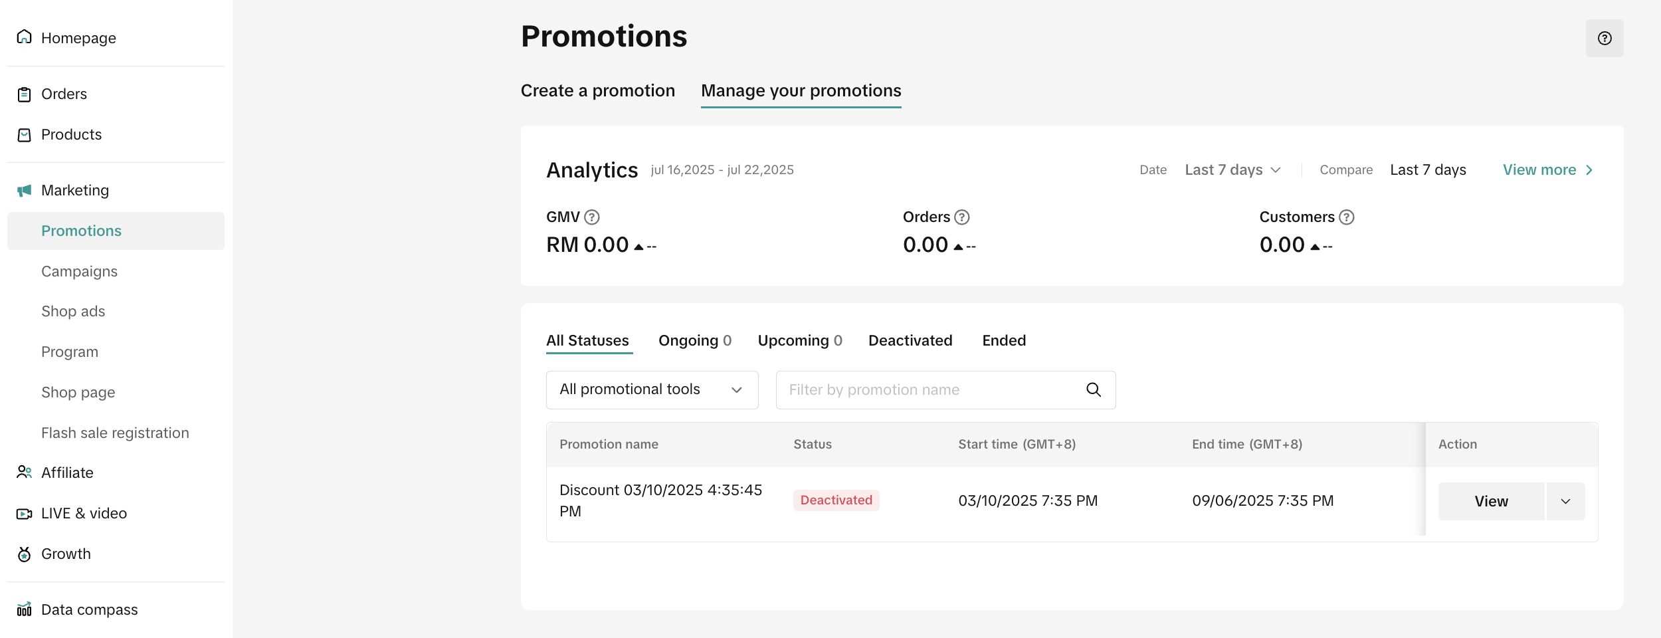Click the Homepage house icon in sidebar
The width and height of the screenshot is (1661, 638).
(x=25, y=37)
